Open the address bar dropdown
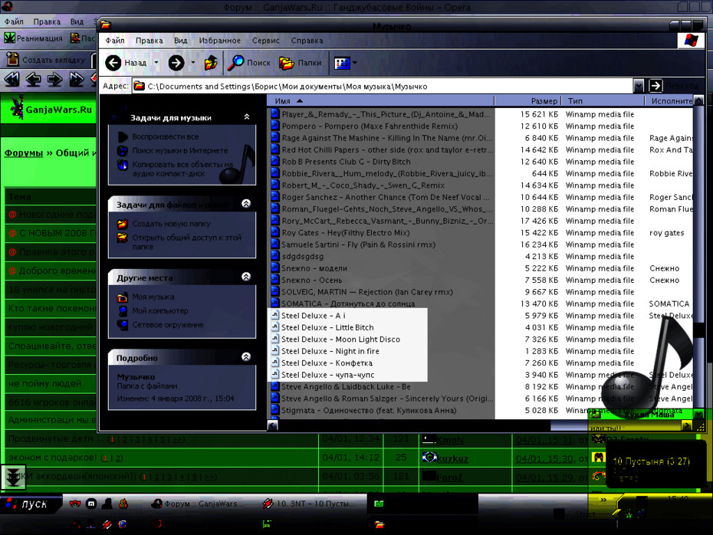Image resolution: width=713 pixels, height=535 pixels. (x=639, y=85)
